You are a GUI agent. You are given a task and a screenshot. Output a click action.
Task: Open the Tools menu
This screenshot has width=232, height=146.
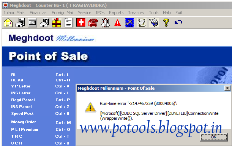153,13
